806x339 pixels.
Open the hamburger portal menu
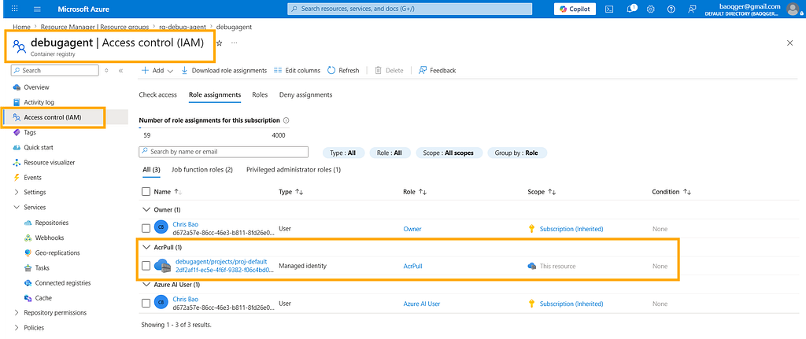[38, 9]
